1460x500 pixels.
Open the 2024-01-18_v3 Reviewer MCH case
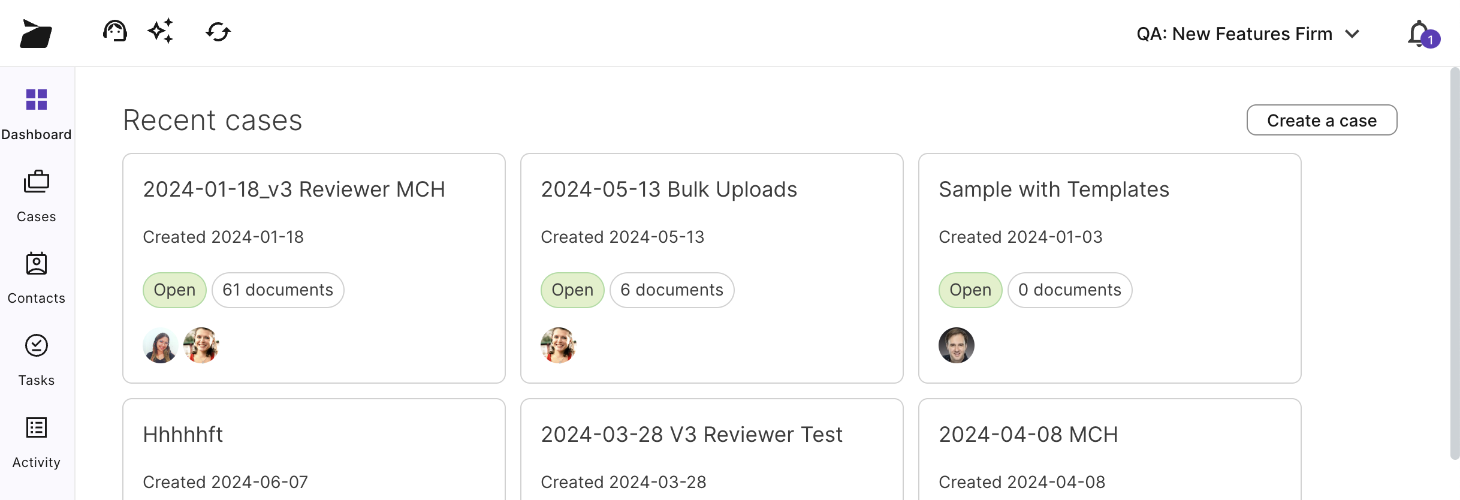pyautogui.click(x=294, y=189)
